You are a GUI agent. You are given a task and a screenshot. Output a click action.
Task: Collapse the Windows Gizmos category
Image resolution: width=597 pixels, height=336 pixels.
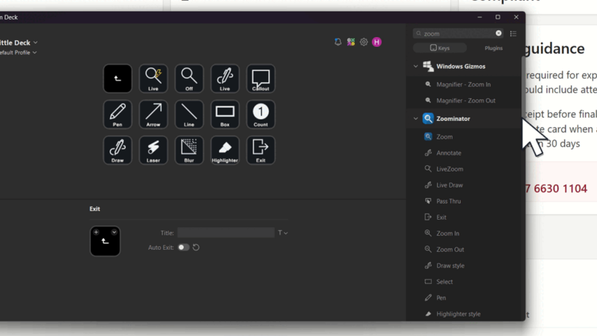coord(416,66)
